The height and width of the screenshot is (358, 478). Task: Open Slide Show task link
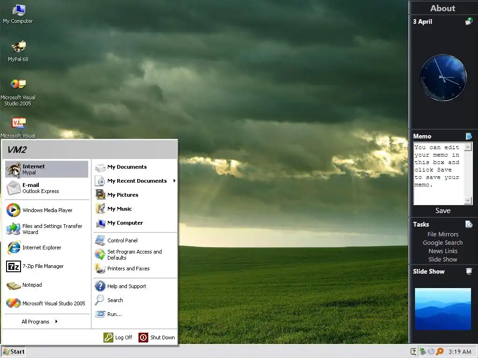[443, 259]
